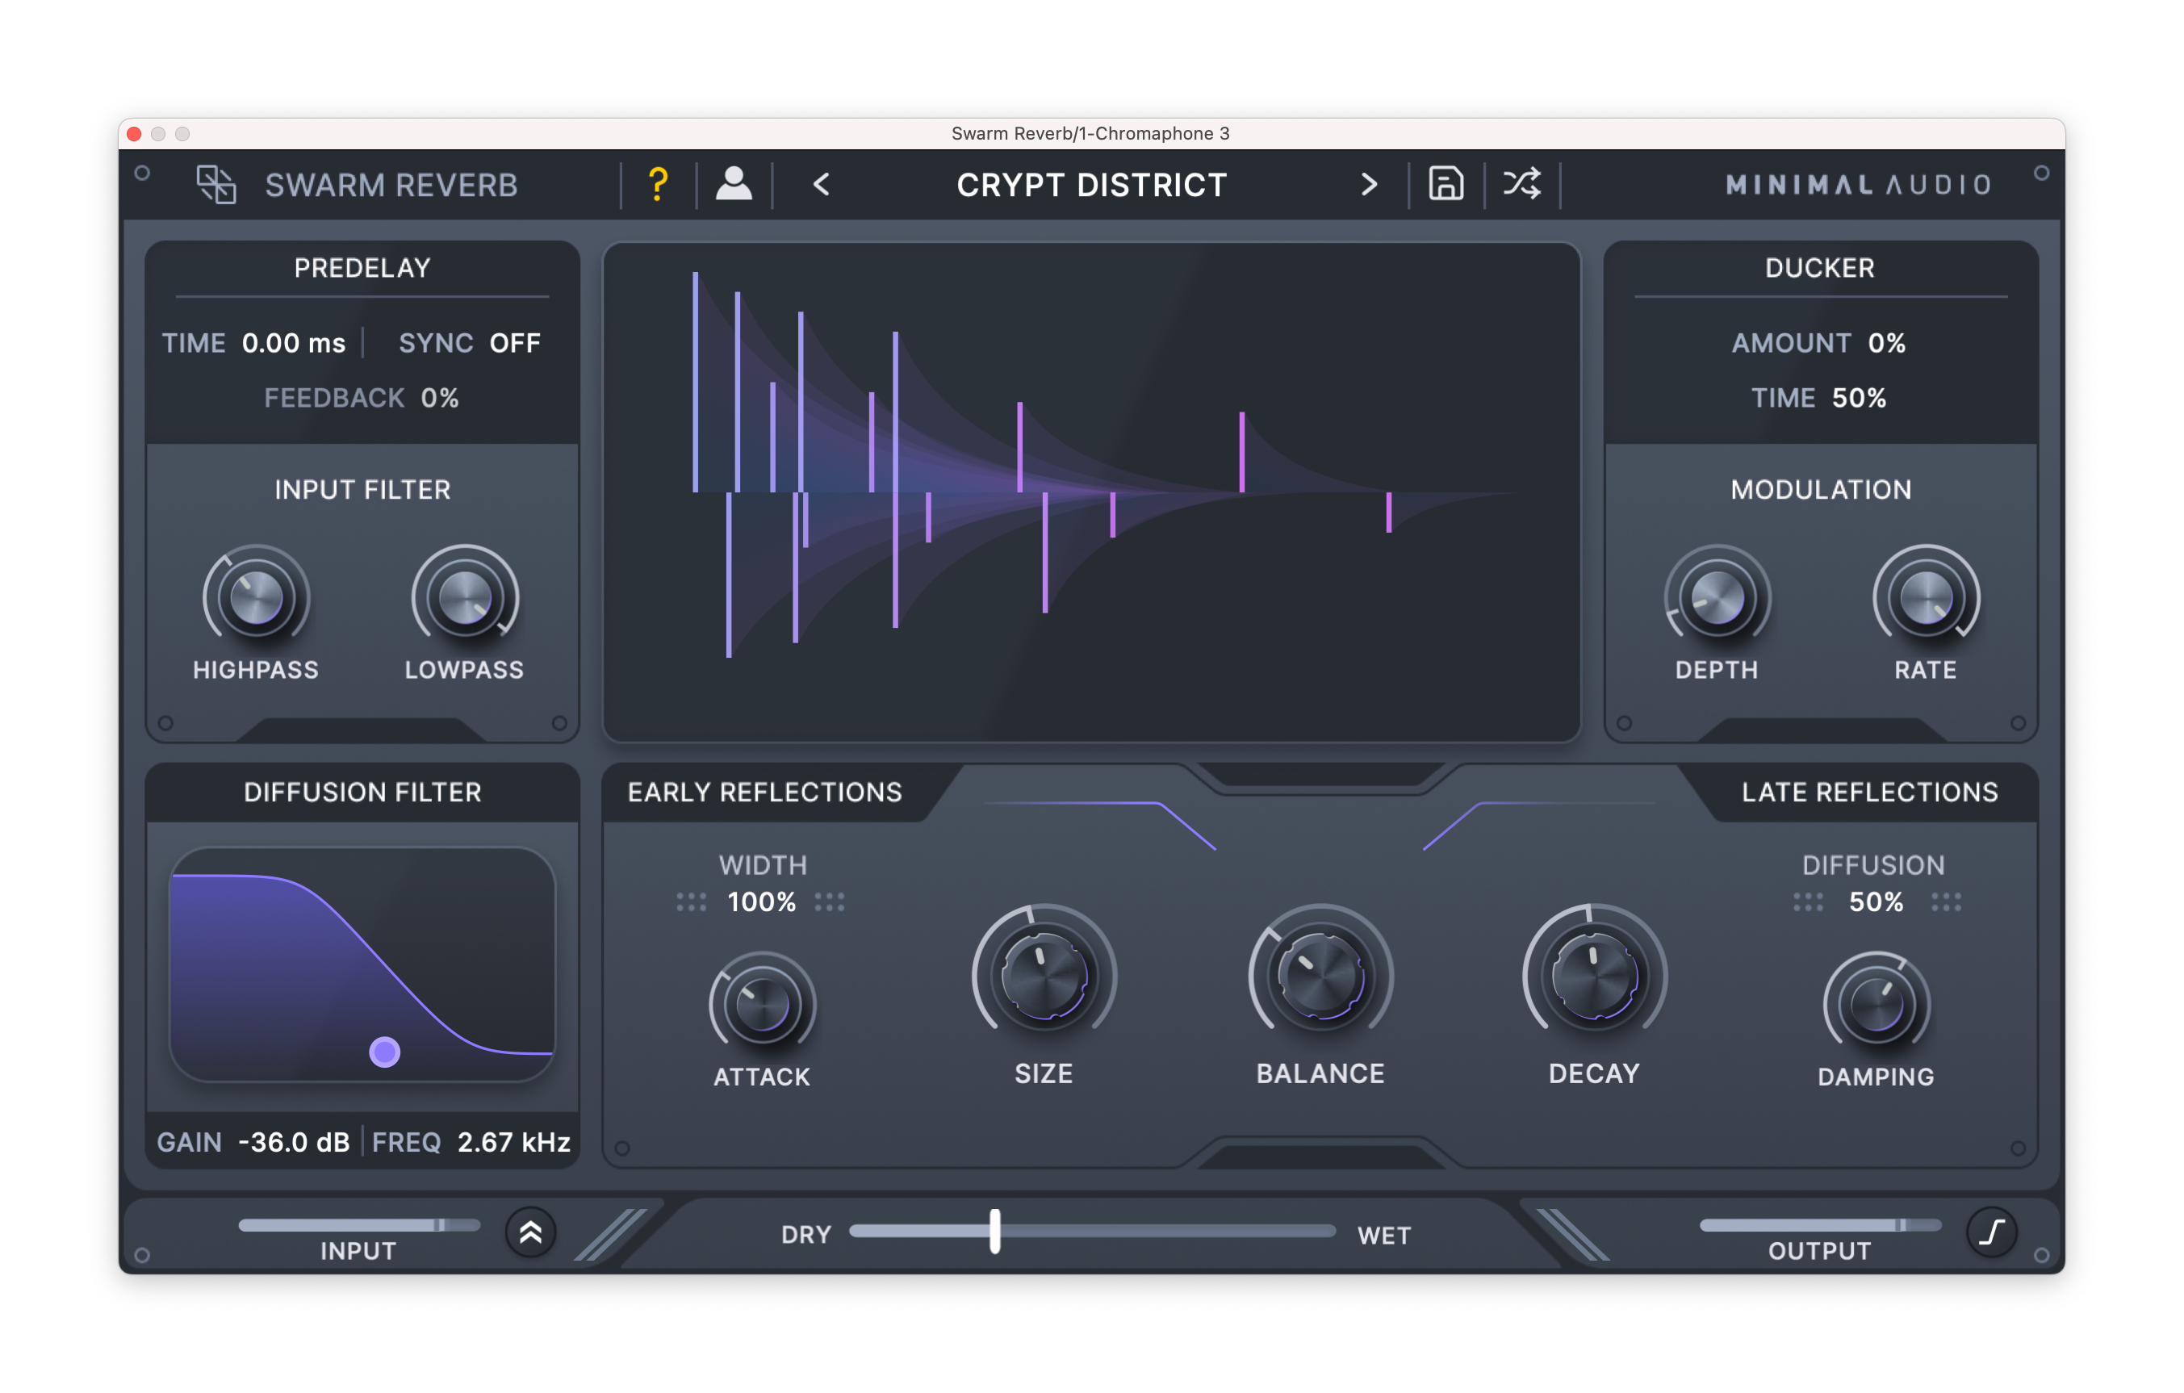Select the Late Reflections tab
The image size is (2184, 1393).
[1869, 793]
